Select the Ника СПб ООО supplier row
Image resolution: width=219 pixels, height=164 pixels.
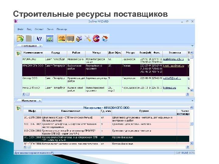pos(106,89)
